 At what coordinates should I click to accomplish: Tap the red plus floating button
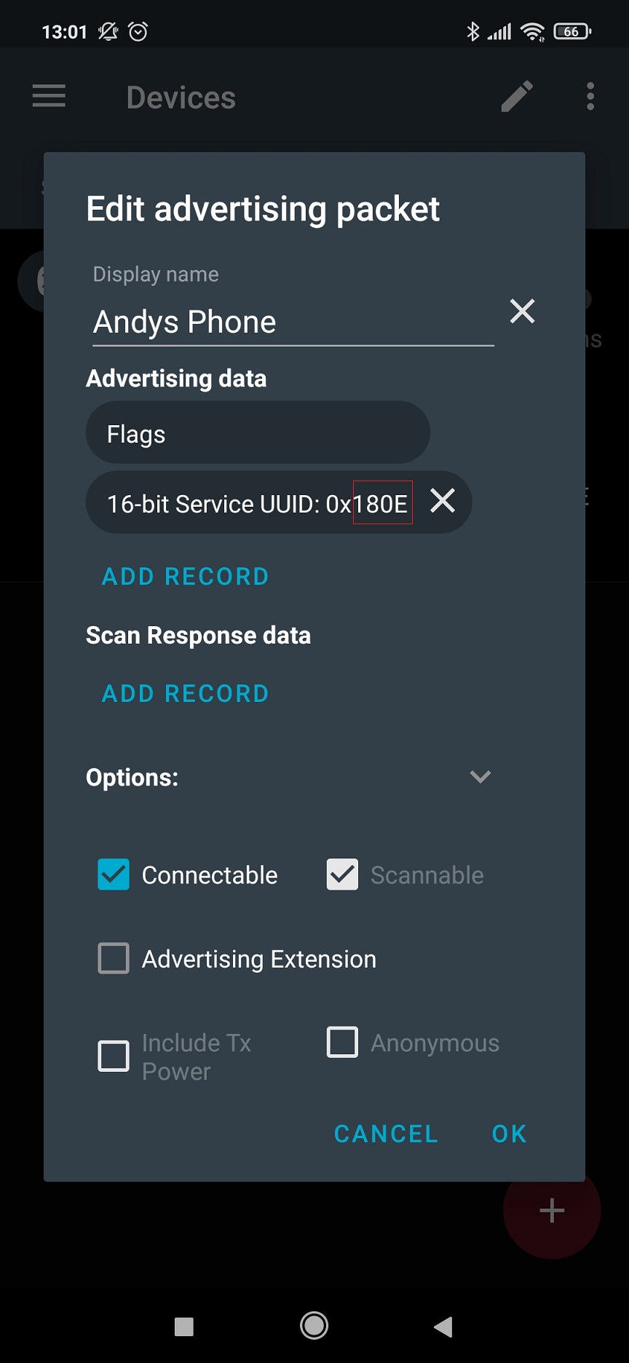(x=551, y=1210)
